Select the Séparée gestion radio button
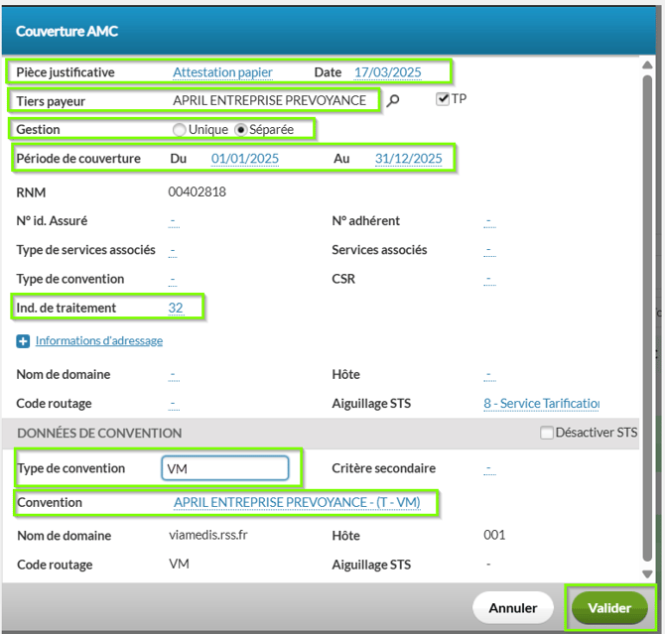 (x=240, y=130)
